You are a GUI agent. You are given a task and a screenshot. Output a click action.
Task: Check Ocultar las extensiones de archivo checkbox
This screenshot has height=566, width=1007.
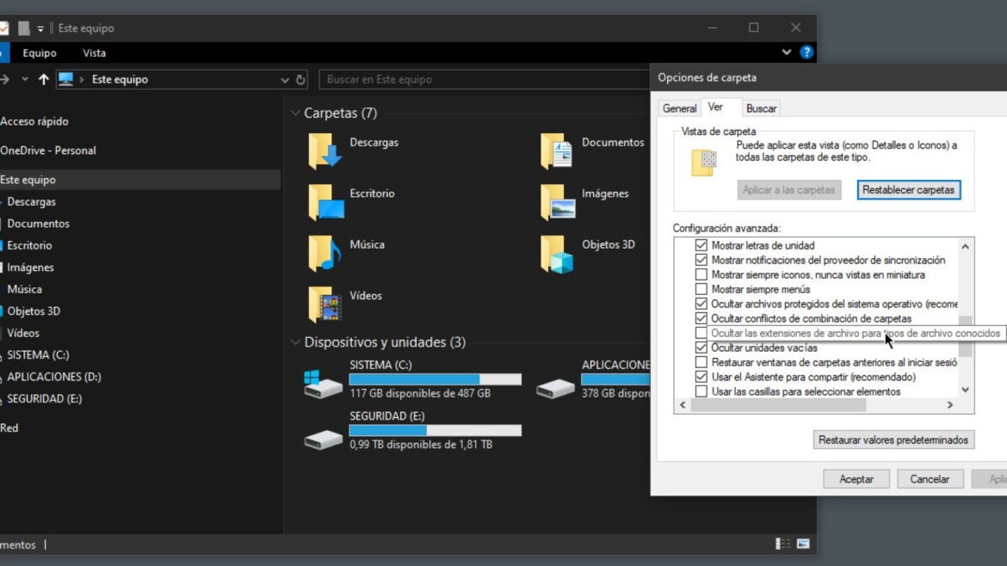[x=701, y=333]
